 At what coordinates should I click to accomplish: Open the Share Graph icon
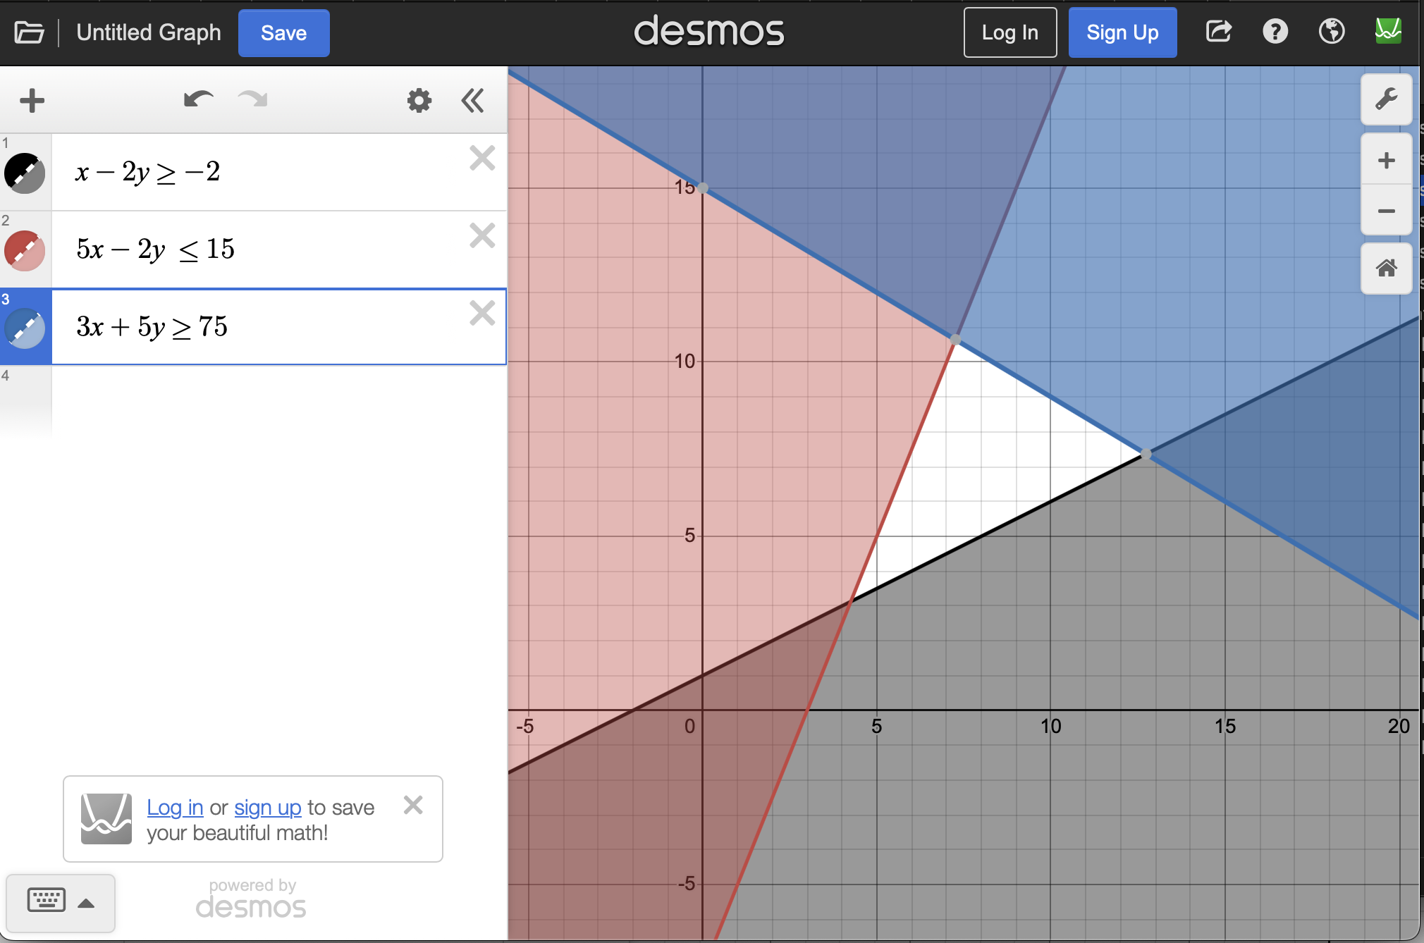click(x=1218, y=32)
